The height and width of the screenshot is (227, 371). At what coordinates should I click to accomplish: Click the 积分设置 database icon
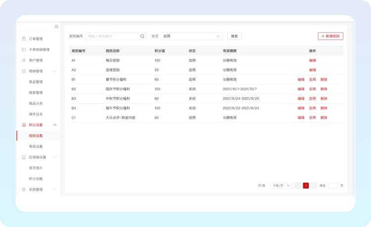(x=24, y=125)
